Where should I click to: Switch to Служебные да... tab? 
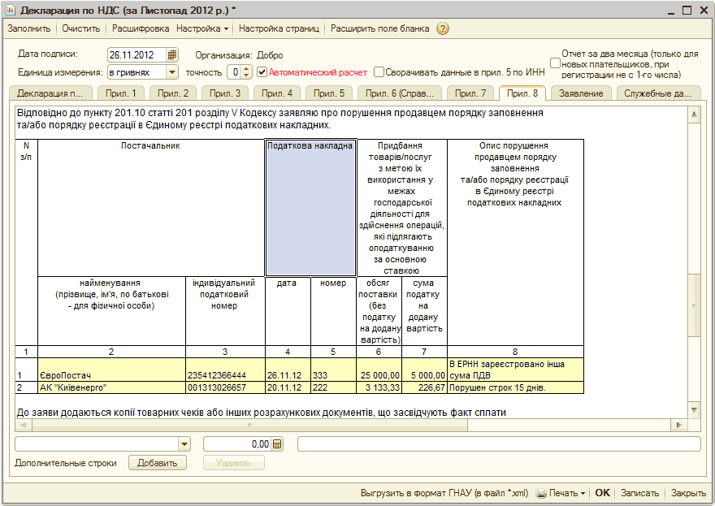tap(657, 93)
